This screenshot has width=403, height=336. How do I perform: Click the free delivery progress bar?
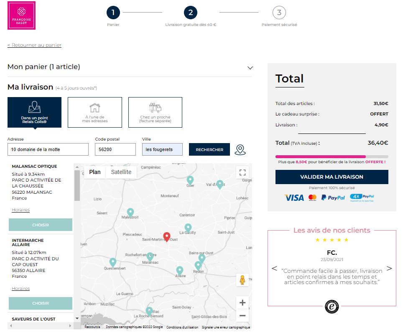[x=332, y=156]
